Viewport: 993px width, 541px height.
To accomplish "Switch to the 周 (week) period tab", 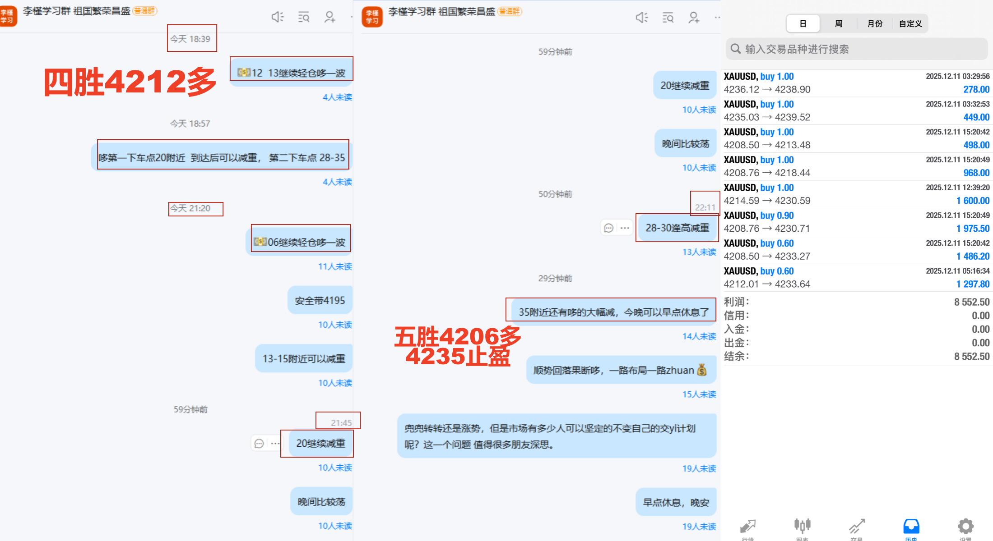I will (839, 23).
